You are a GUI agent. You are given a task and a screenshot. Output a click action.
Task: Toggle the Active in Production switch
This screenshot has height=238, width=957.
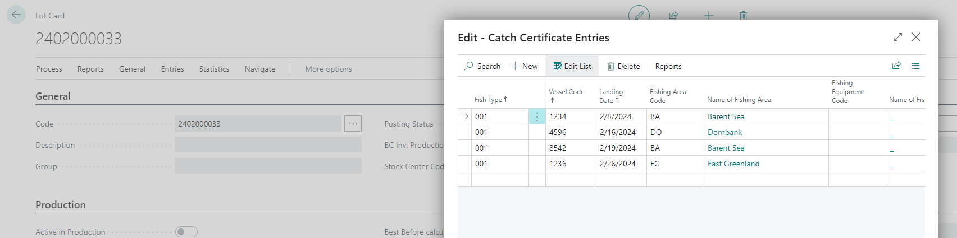pyautogui.click(x=186, y=232)
